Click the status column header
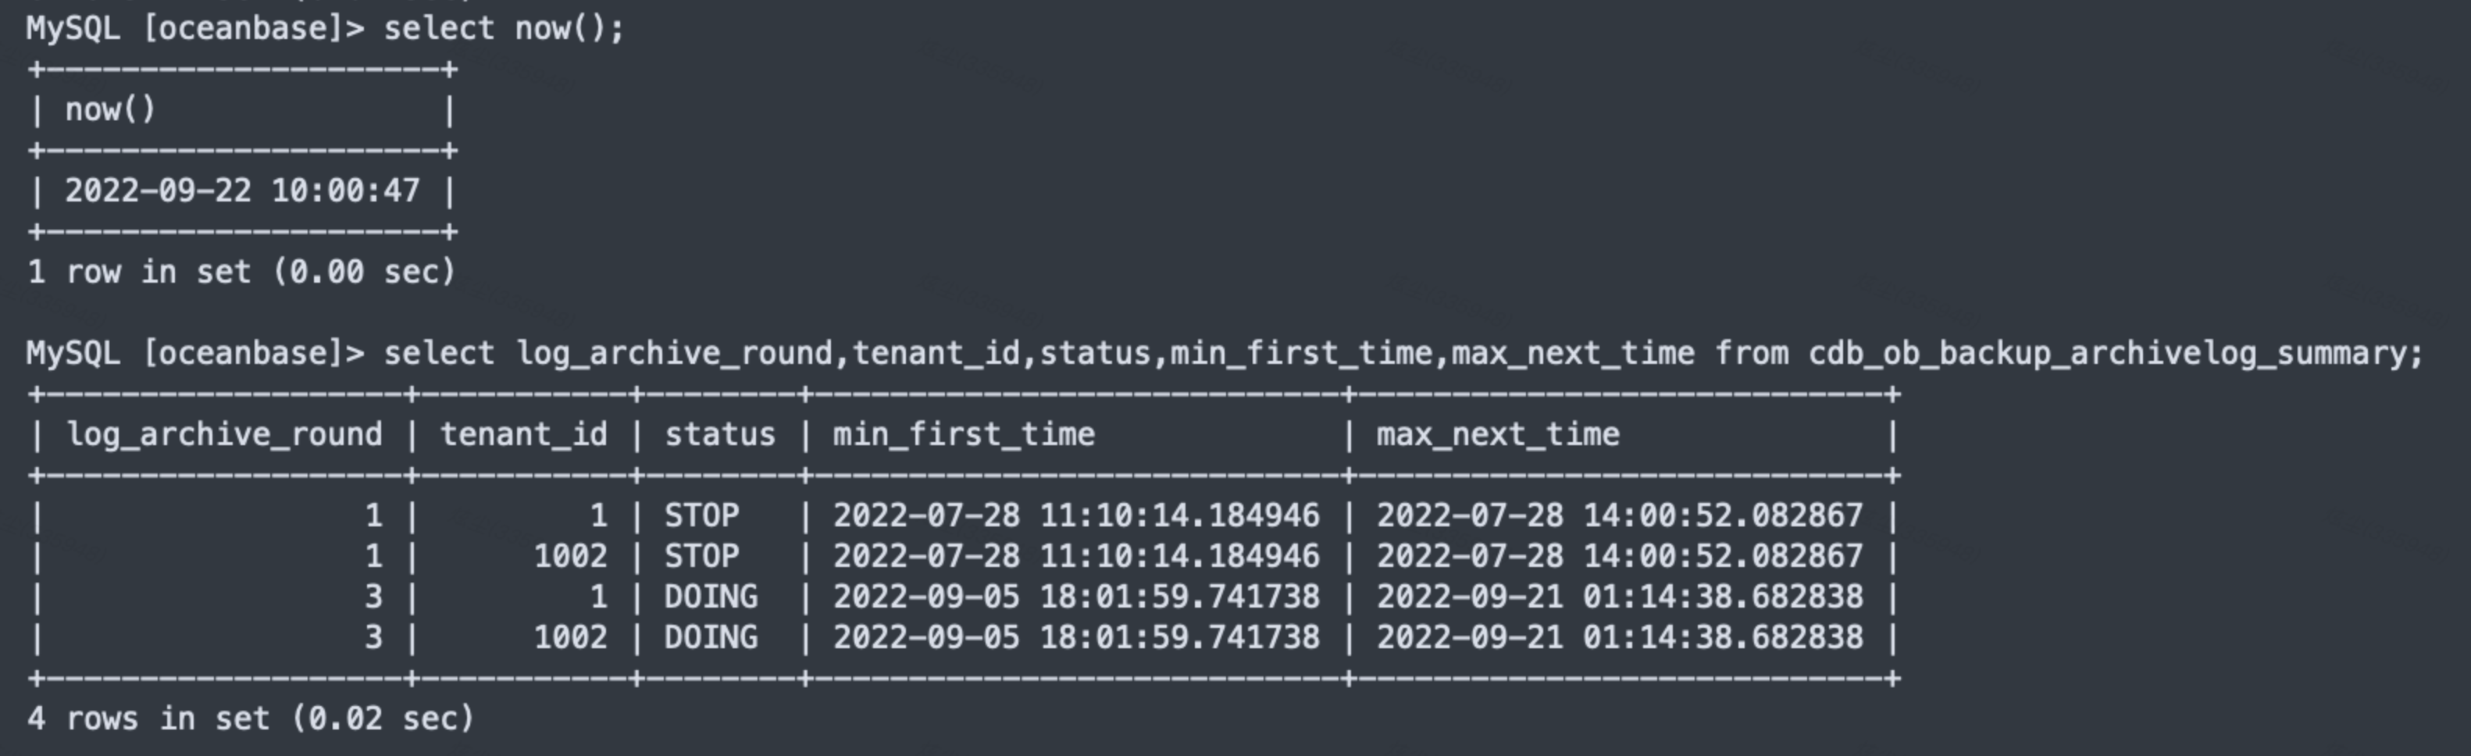 [720, 436]
